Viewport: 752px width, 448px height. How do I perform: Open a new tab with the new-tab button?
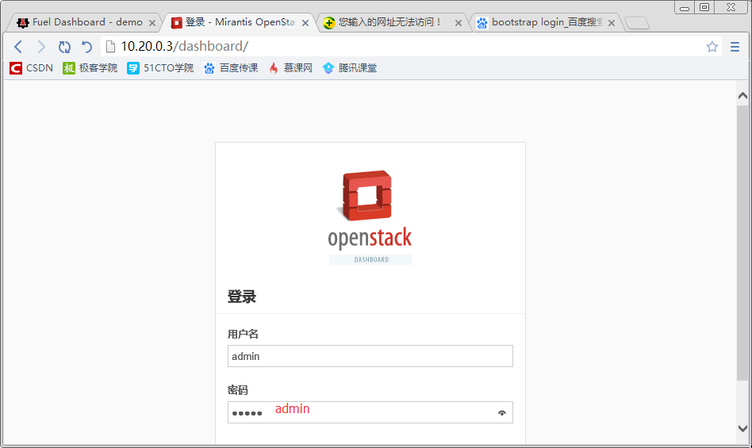coord(638,23)
